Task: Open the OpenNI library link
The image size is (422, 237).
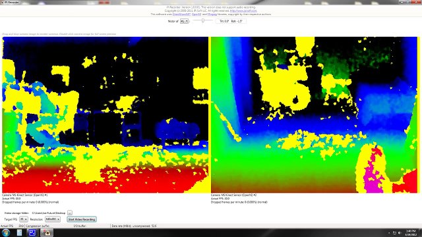Action: [196, 14]
